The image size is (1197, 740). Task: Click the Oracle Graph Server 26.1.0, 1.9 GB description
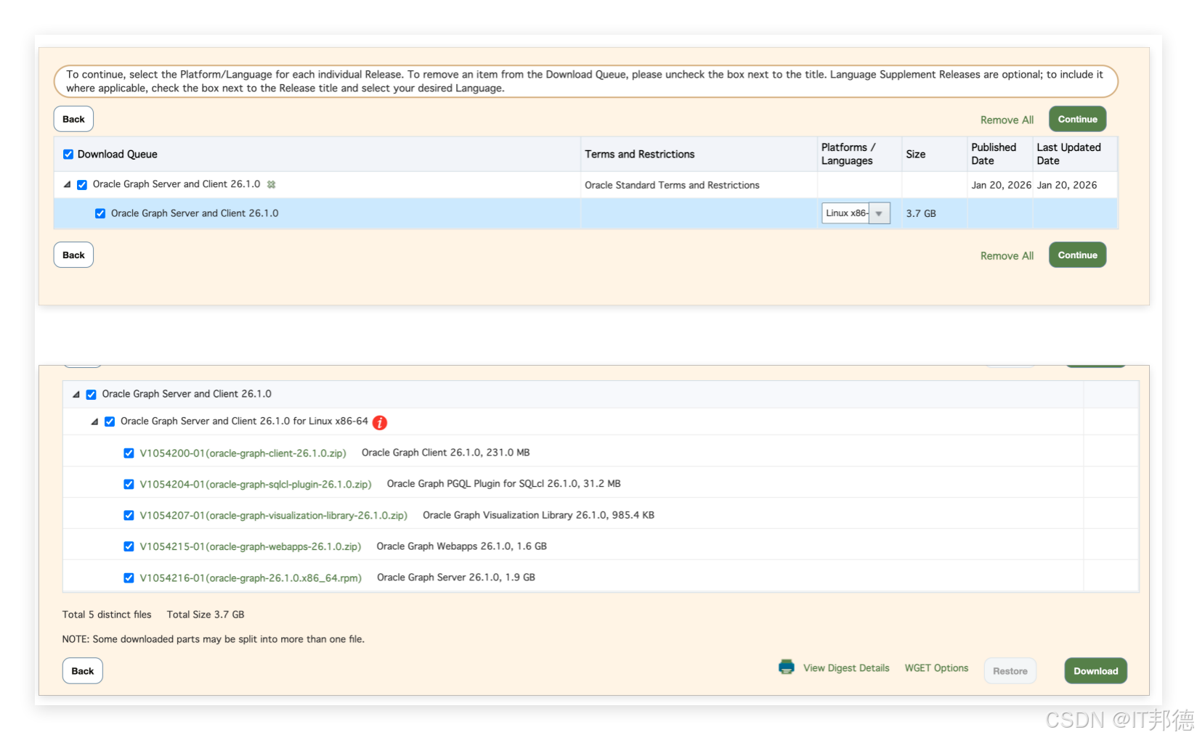click(456, 577)
